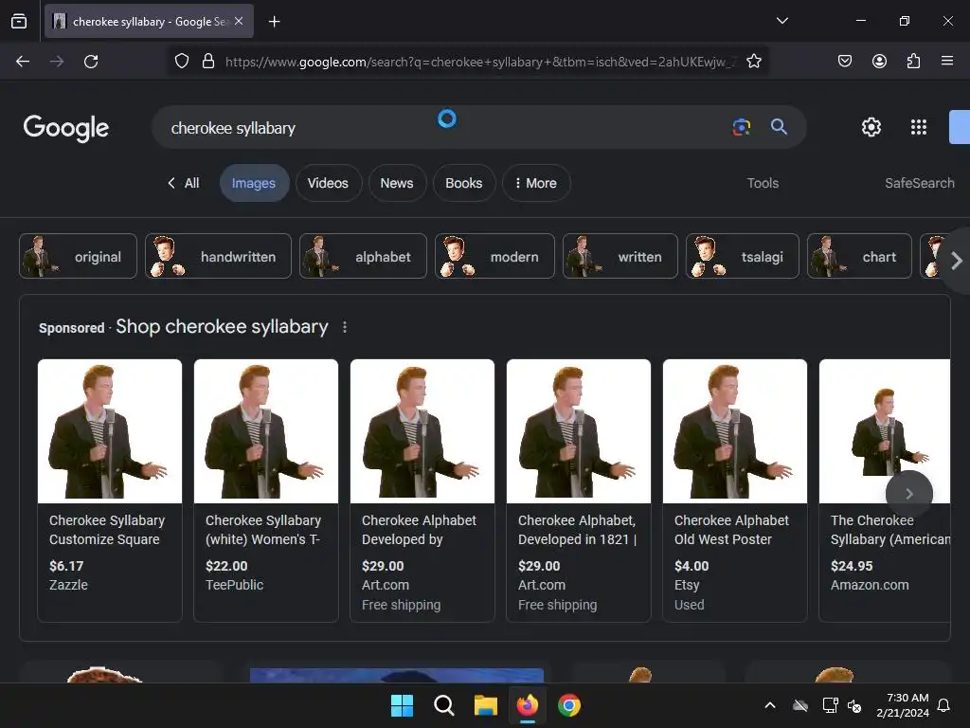The height and width of the screenshot is (728, 970).
Task: Filter images by 'modern' chip
Action: coord(494,256)
